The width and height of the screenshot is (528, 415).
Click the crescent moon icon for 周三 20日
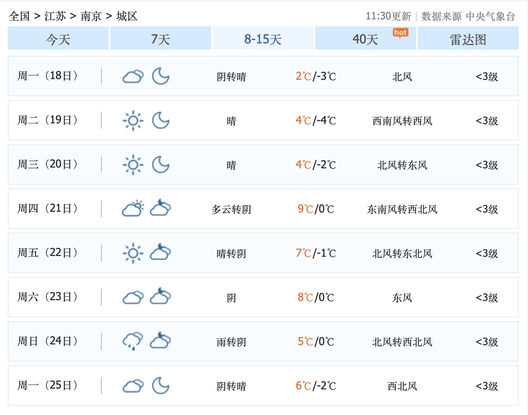coord(160,165)
